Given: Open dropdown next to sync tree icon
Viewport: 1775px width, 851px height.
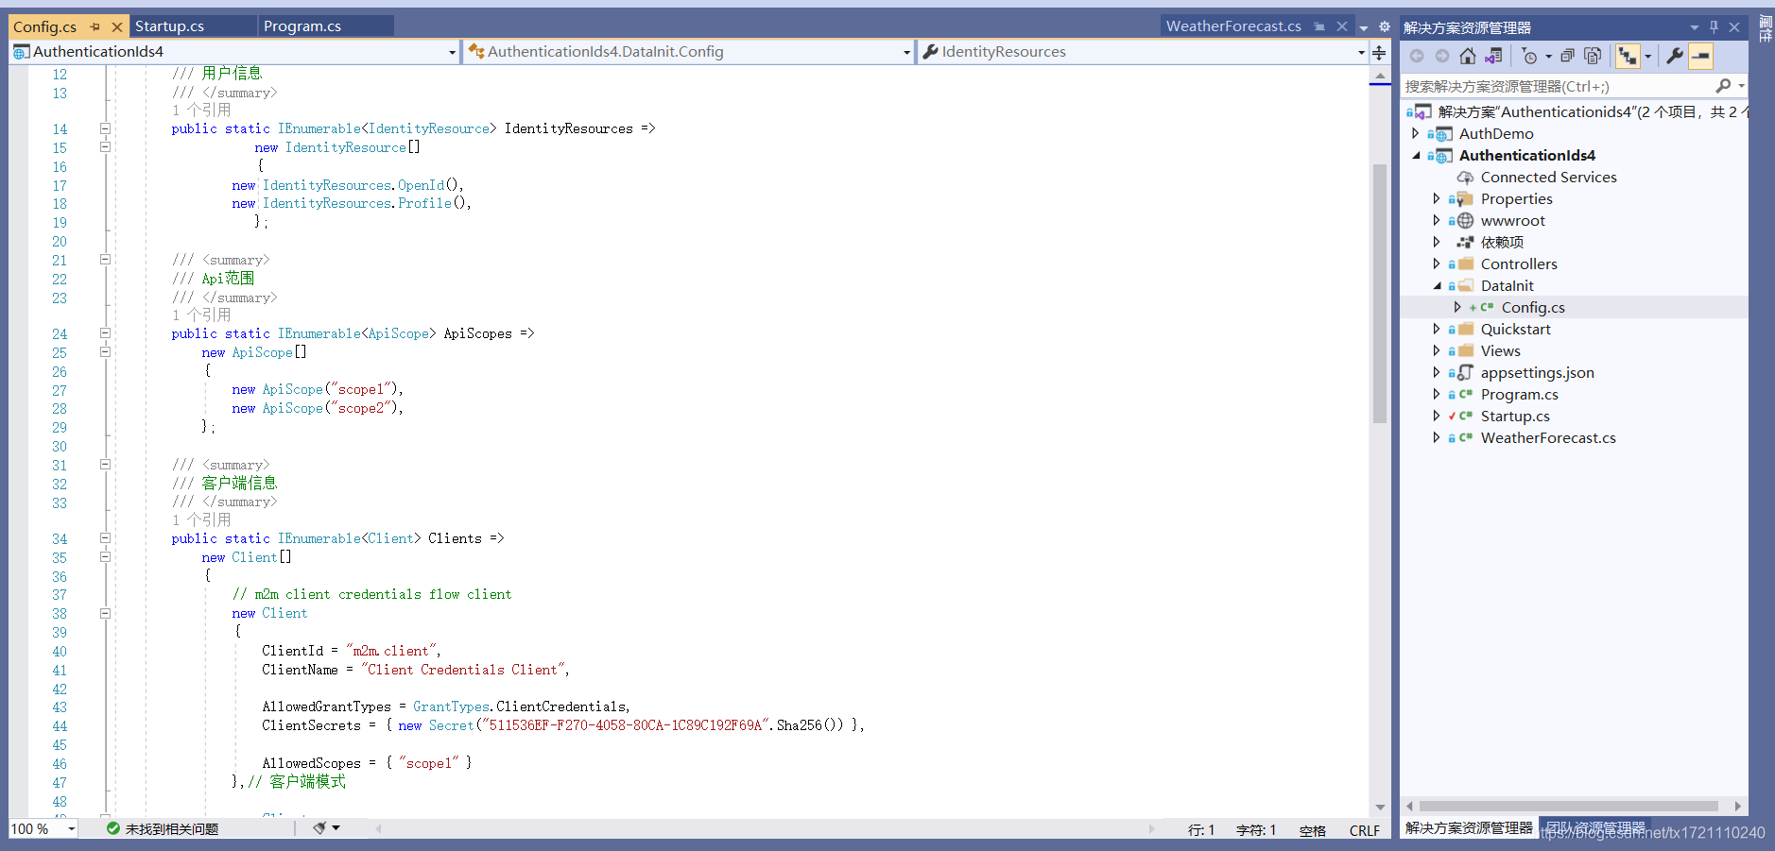Looking at the screenshot, I should [1647, 56].
